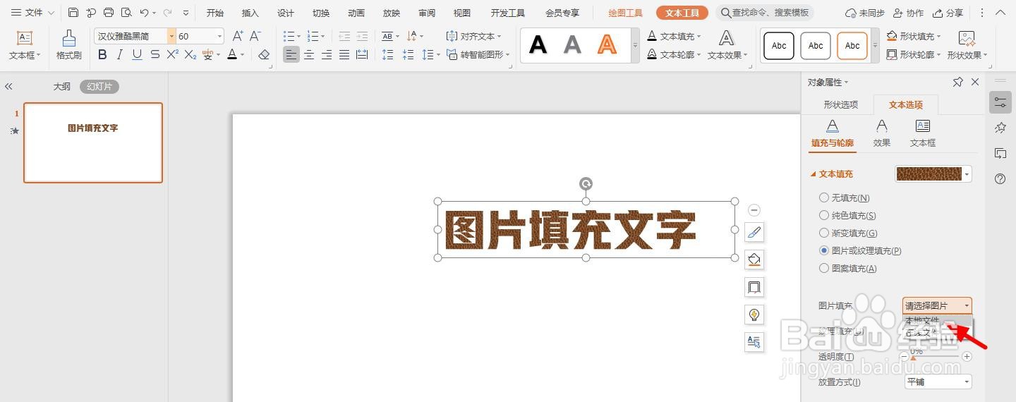Click the search commands field
This screenshot has width=1016, height=402.
point(765,13)
